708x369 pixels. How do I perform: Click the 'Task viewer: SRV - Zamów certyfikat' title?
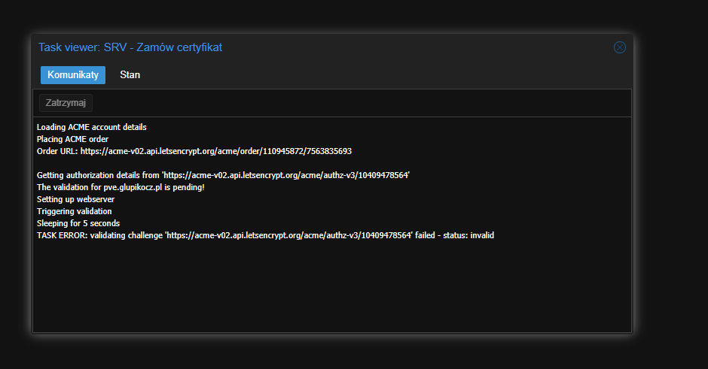[130, 47]
